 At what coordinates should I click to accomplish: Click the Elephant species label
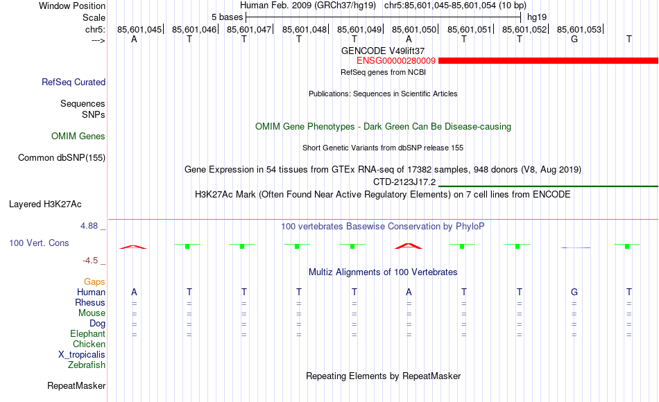click(x=88, y=334)
